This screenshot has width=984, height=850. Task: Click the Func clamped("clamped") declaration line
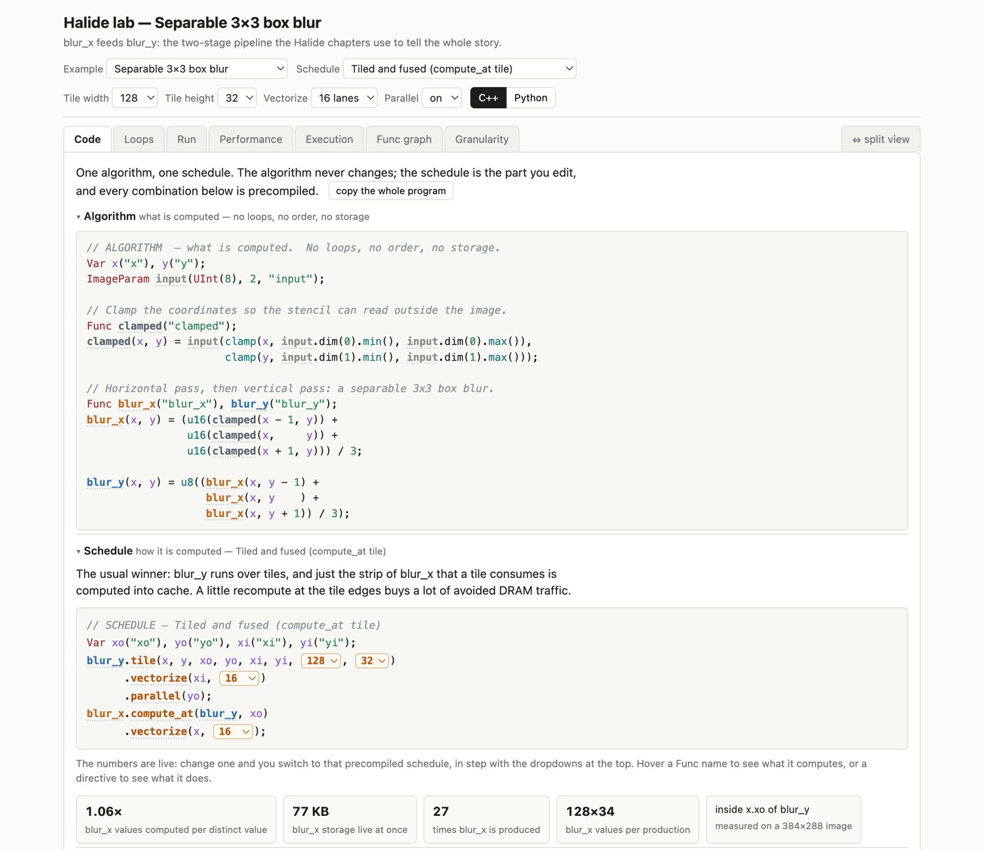click(x=161, y=326)
